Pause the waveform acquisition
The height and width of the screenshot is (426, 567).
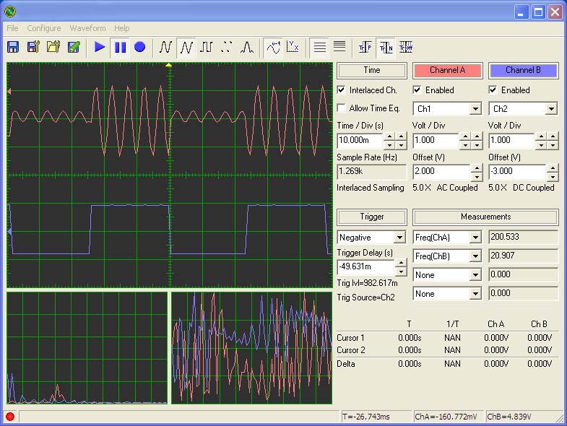[x=120, y=47]
